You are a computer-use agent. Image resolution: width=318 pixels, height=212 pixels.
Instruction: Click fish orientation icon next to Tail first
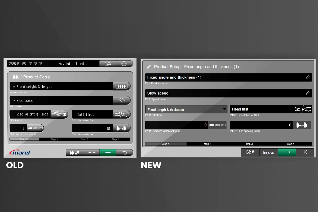[122, 114]
